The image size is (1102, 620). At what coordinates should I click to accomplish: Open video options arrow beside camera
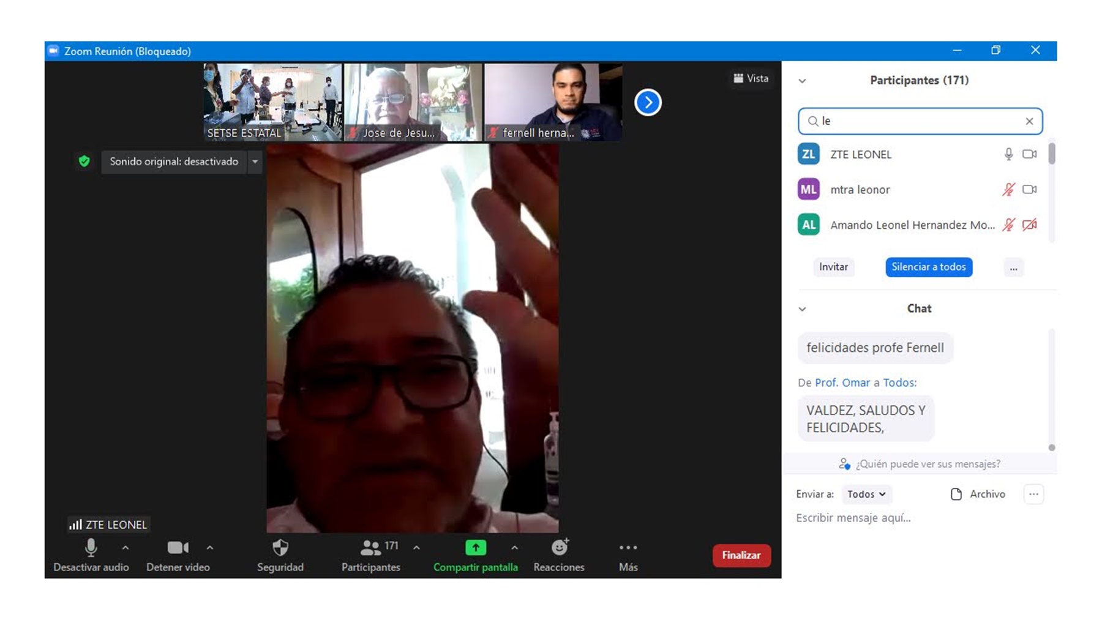pos(210,548)
